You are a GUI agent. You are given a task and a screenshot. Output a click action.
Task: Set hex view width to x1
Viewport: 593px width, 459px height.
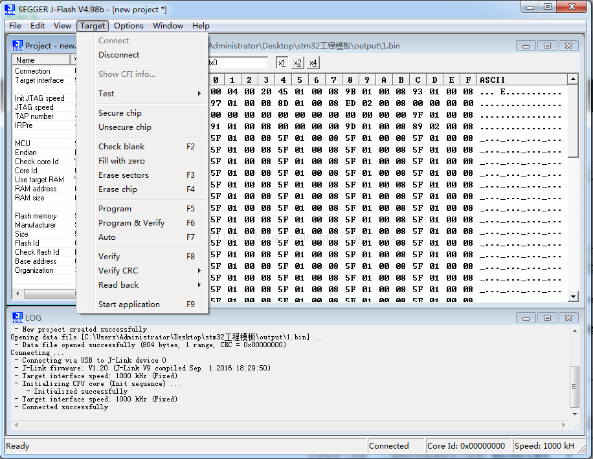[282, 63]
